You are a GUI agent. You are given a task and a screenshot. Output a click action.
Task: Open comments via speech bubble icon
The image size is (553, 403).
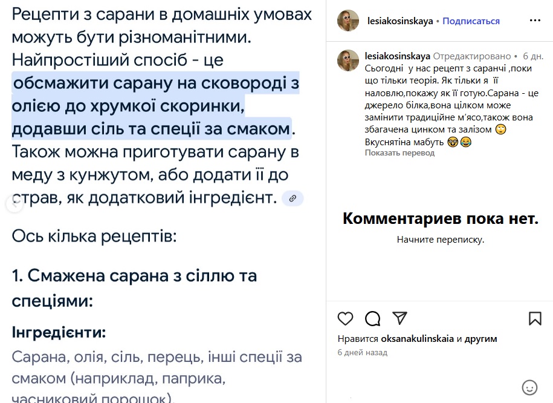pyautogui.click(x=373, y=318)
